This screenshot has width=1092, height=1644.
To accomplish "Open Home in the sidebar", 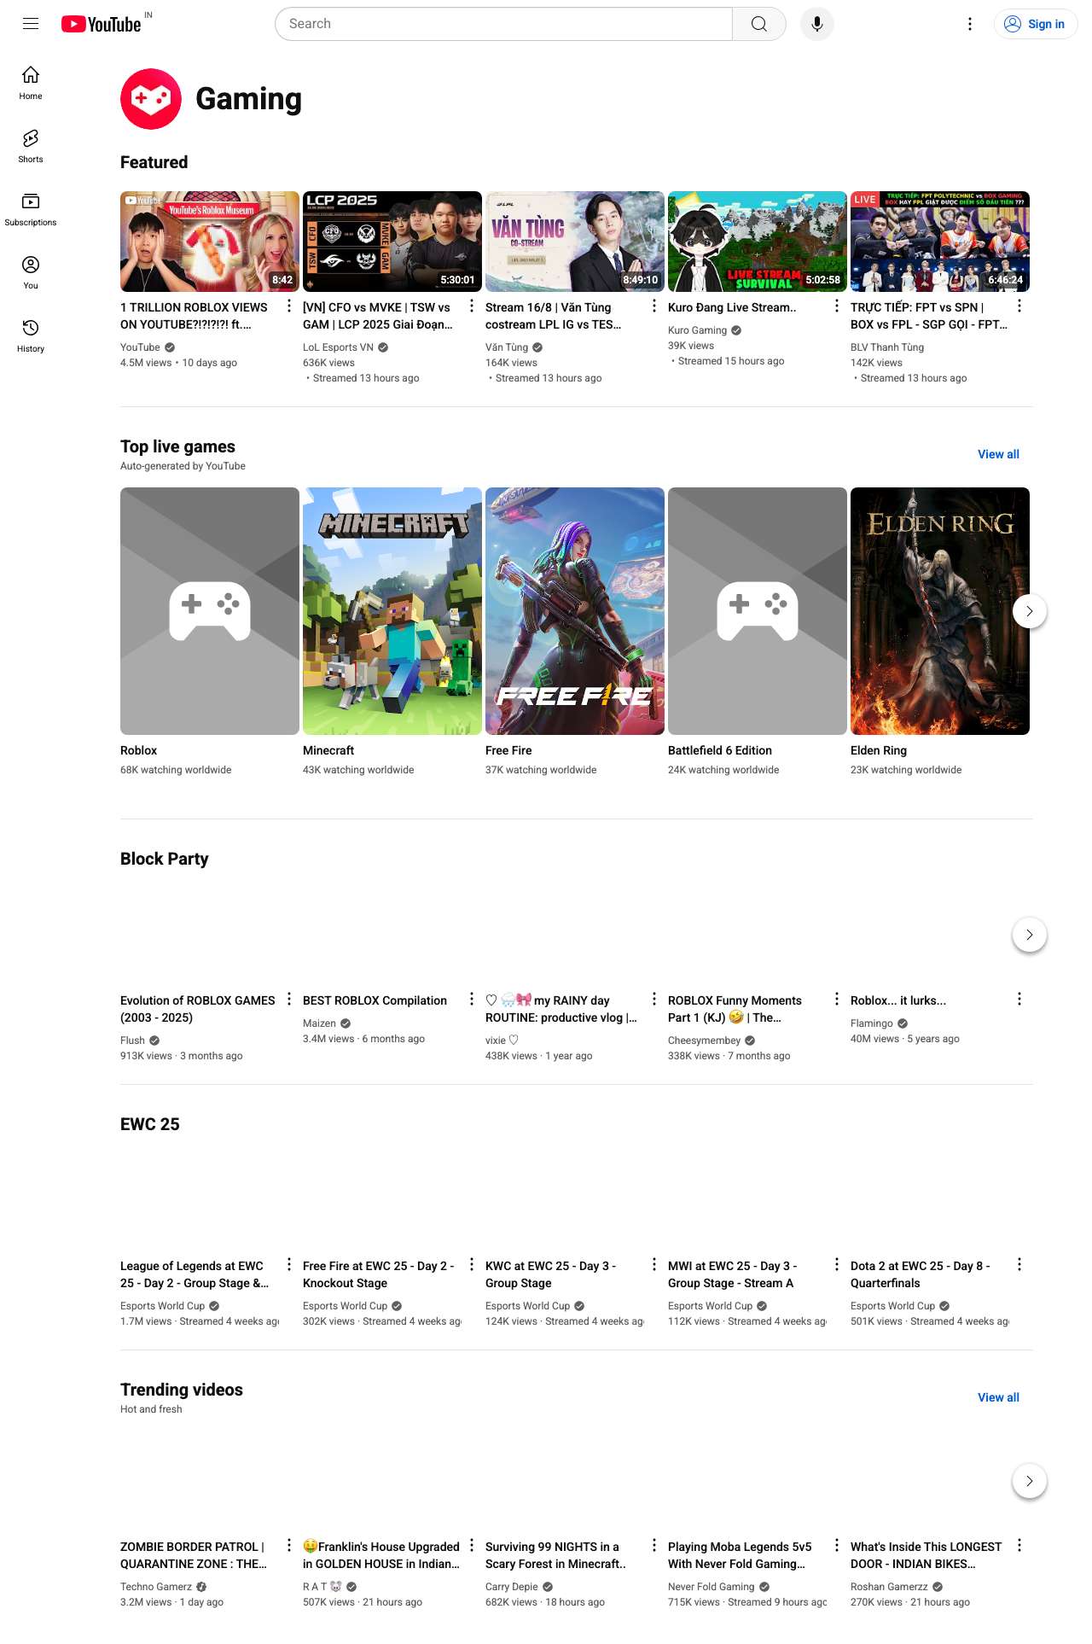I will (31, 83).
